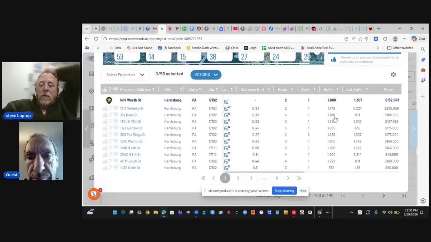Image resolution: width=431 pixels, height=242 pixels.
Task: Thumbs down 1613 Verbeke St comparable
Action: [115, 108]
